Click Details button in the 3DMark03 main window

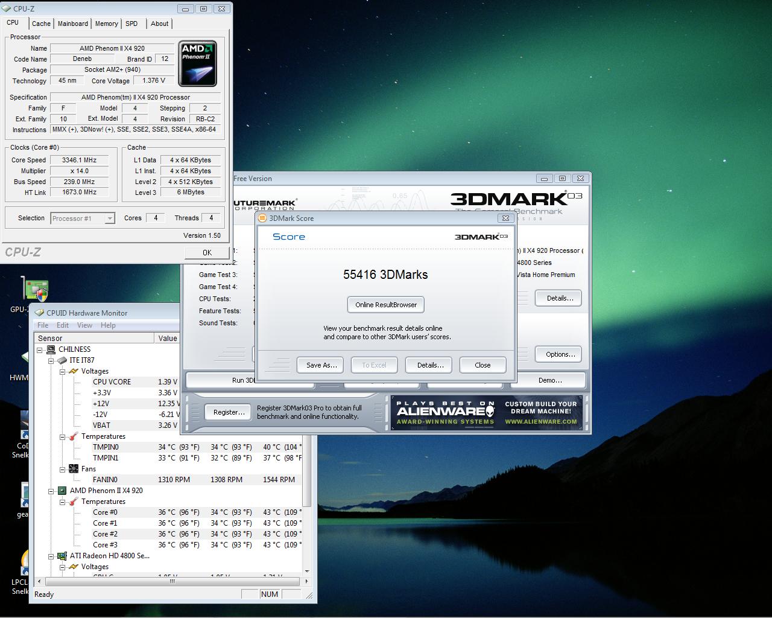(560, 298)
